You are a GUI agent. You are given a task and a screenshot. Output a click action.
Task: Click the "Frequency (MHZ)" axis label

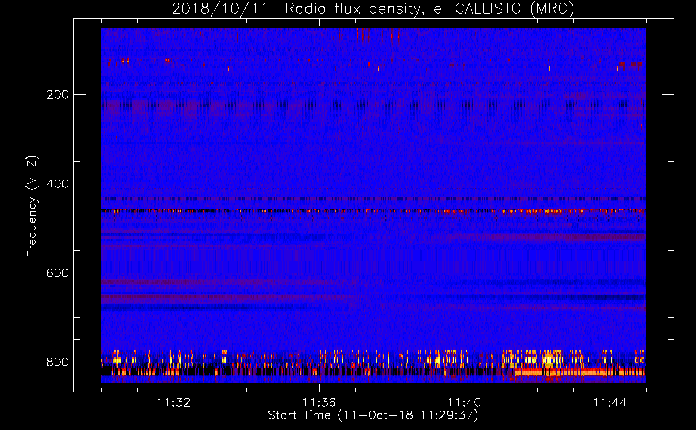click(x=32, y=206)
